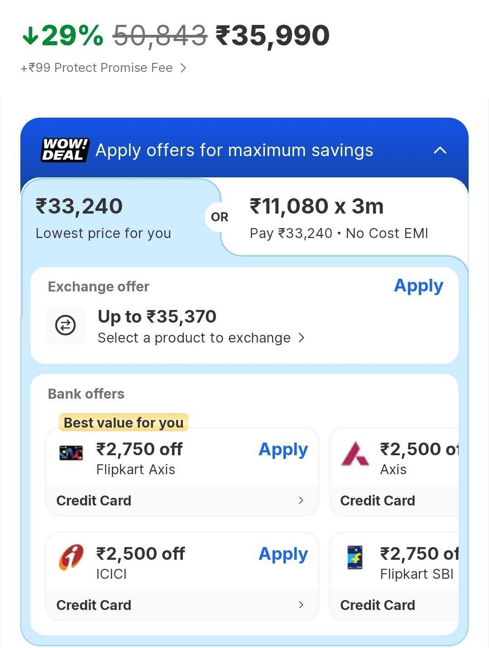
Task: Apply the Exchange offer
Action: point(418,286)
